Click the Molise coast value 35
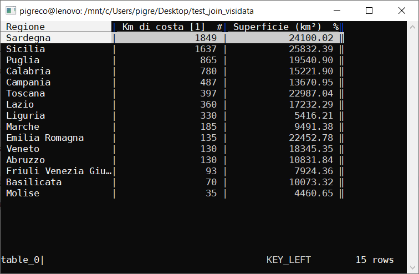Image resolution: width=419 pixels, height=274 pixels. coord(211,194)
